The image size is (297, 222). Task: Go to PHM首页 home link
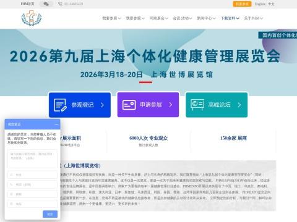(x=27, y=4)
